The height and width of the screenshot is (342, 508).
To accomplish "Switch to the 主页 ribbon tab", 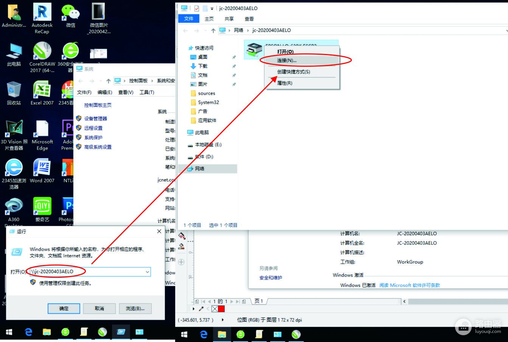I will [x=209, y=19].
